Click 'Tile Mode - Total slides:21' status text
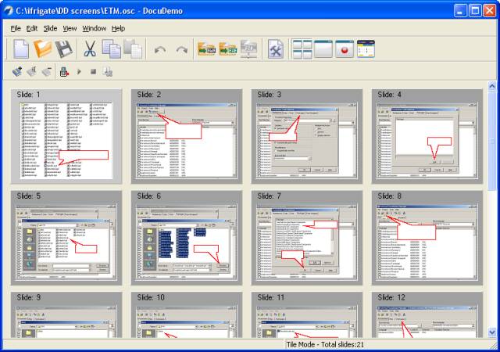The height and width of the screenshot is (352, 500). pyautogui.click(x=325, y=345)
